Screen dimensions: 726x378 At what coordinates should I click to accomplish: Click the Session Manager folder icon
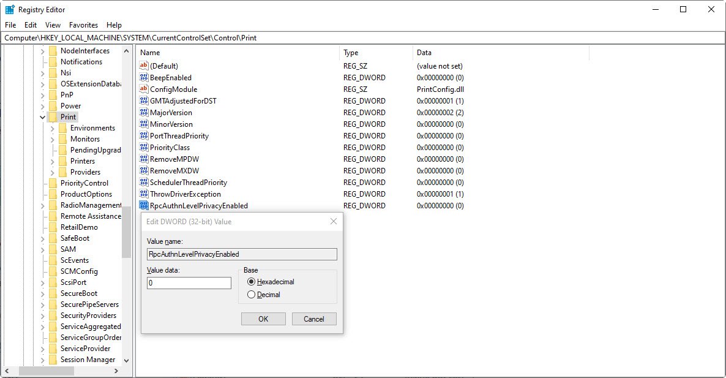click(53, 360)
